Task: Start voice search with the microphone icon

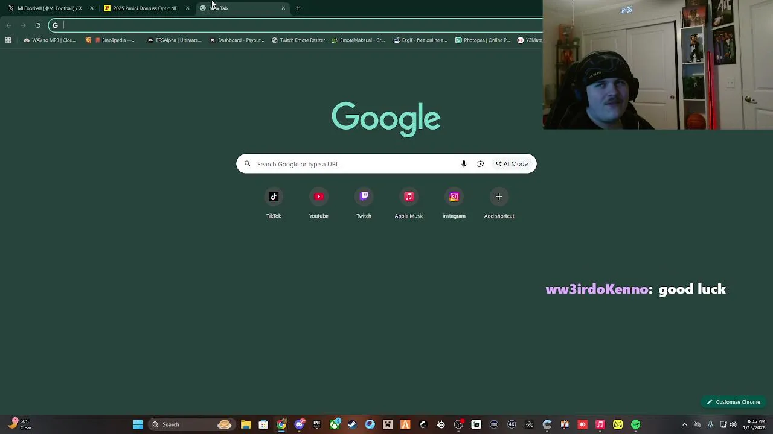Action: coord(464,164)
